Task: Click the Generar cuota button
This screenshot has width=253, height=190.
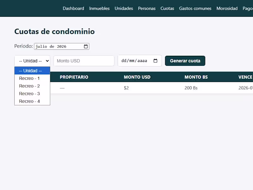Action: (x=185, y=61)
